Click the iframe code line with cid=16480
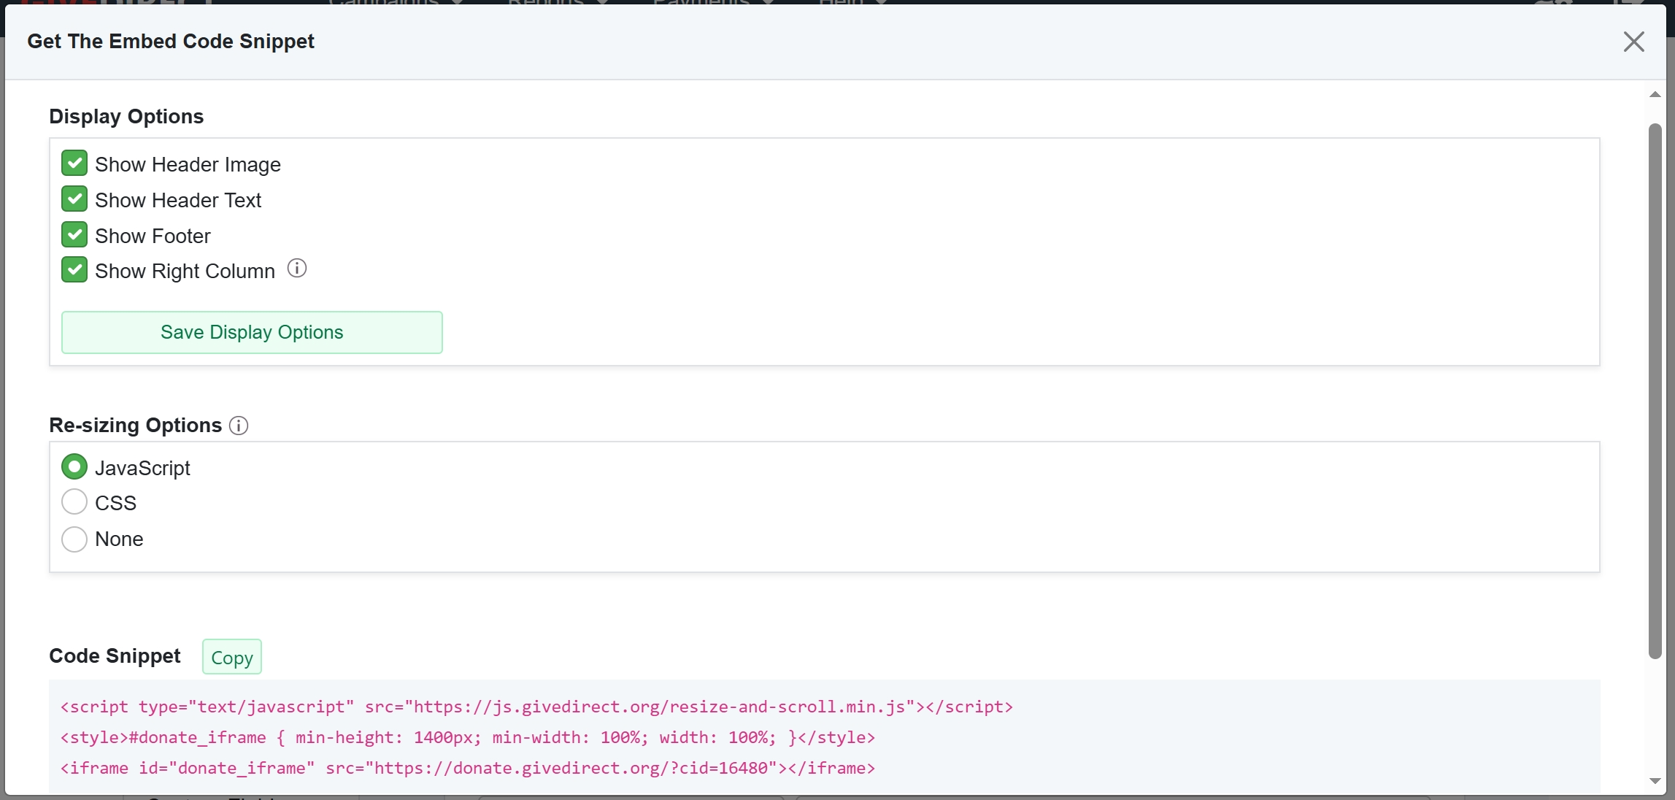Viewport: 1675px width, 800px height. point(467,768)
